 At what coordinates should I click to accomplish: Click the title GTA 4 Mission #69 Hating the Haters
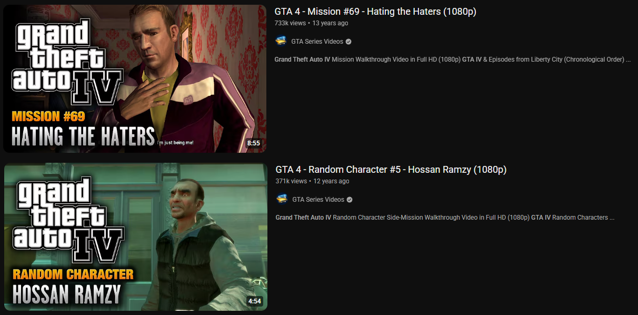click(x=375, y=12)
